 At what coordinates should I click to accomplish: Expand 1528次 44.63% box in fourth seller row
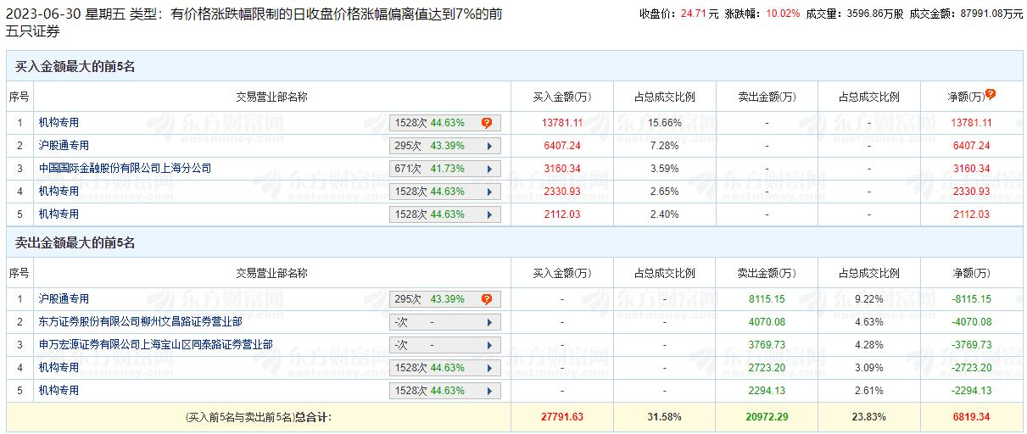(445, 368)
